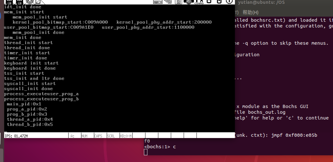Image resolution: width=333 pixels, height=162 pixels.
Task: Click the Bochs suspend icon
Action: coord(220,2)
